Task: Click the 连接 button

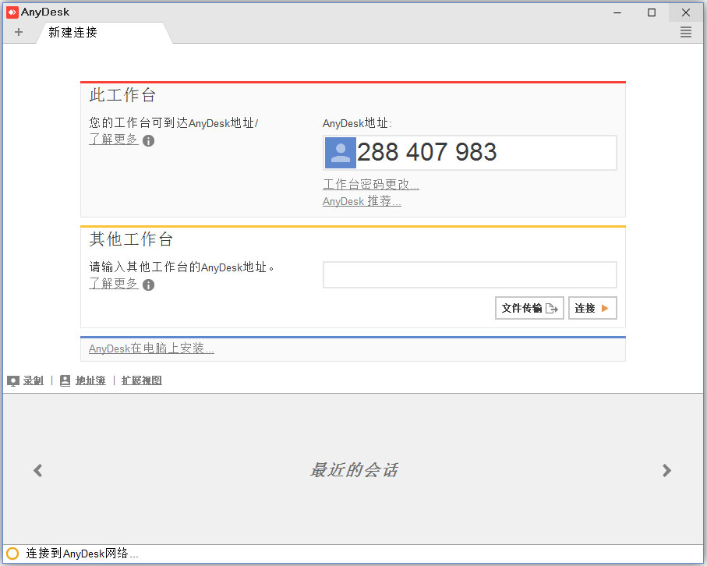Action: tap(592, 308)
